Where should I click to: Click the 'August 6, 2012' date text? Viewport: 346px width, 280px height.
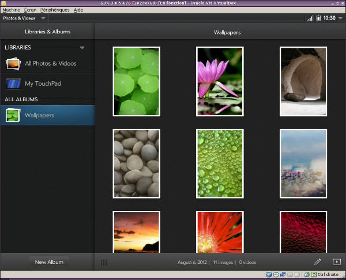click(x=192, y=262)
